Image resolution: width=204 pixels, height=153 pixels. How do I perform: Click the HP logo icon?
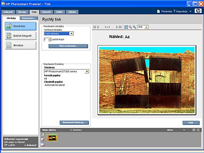198,11
